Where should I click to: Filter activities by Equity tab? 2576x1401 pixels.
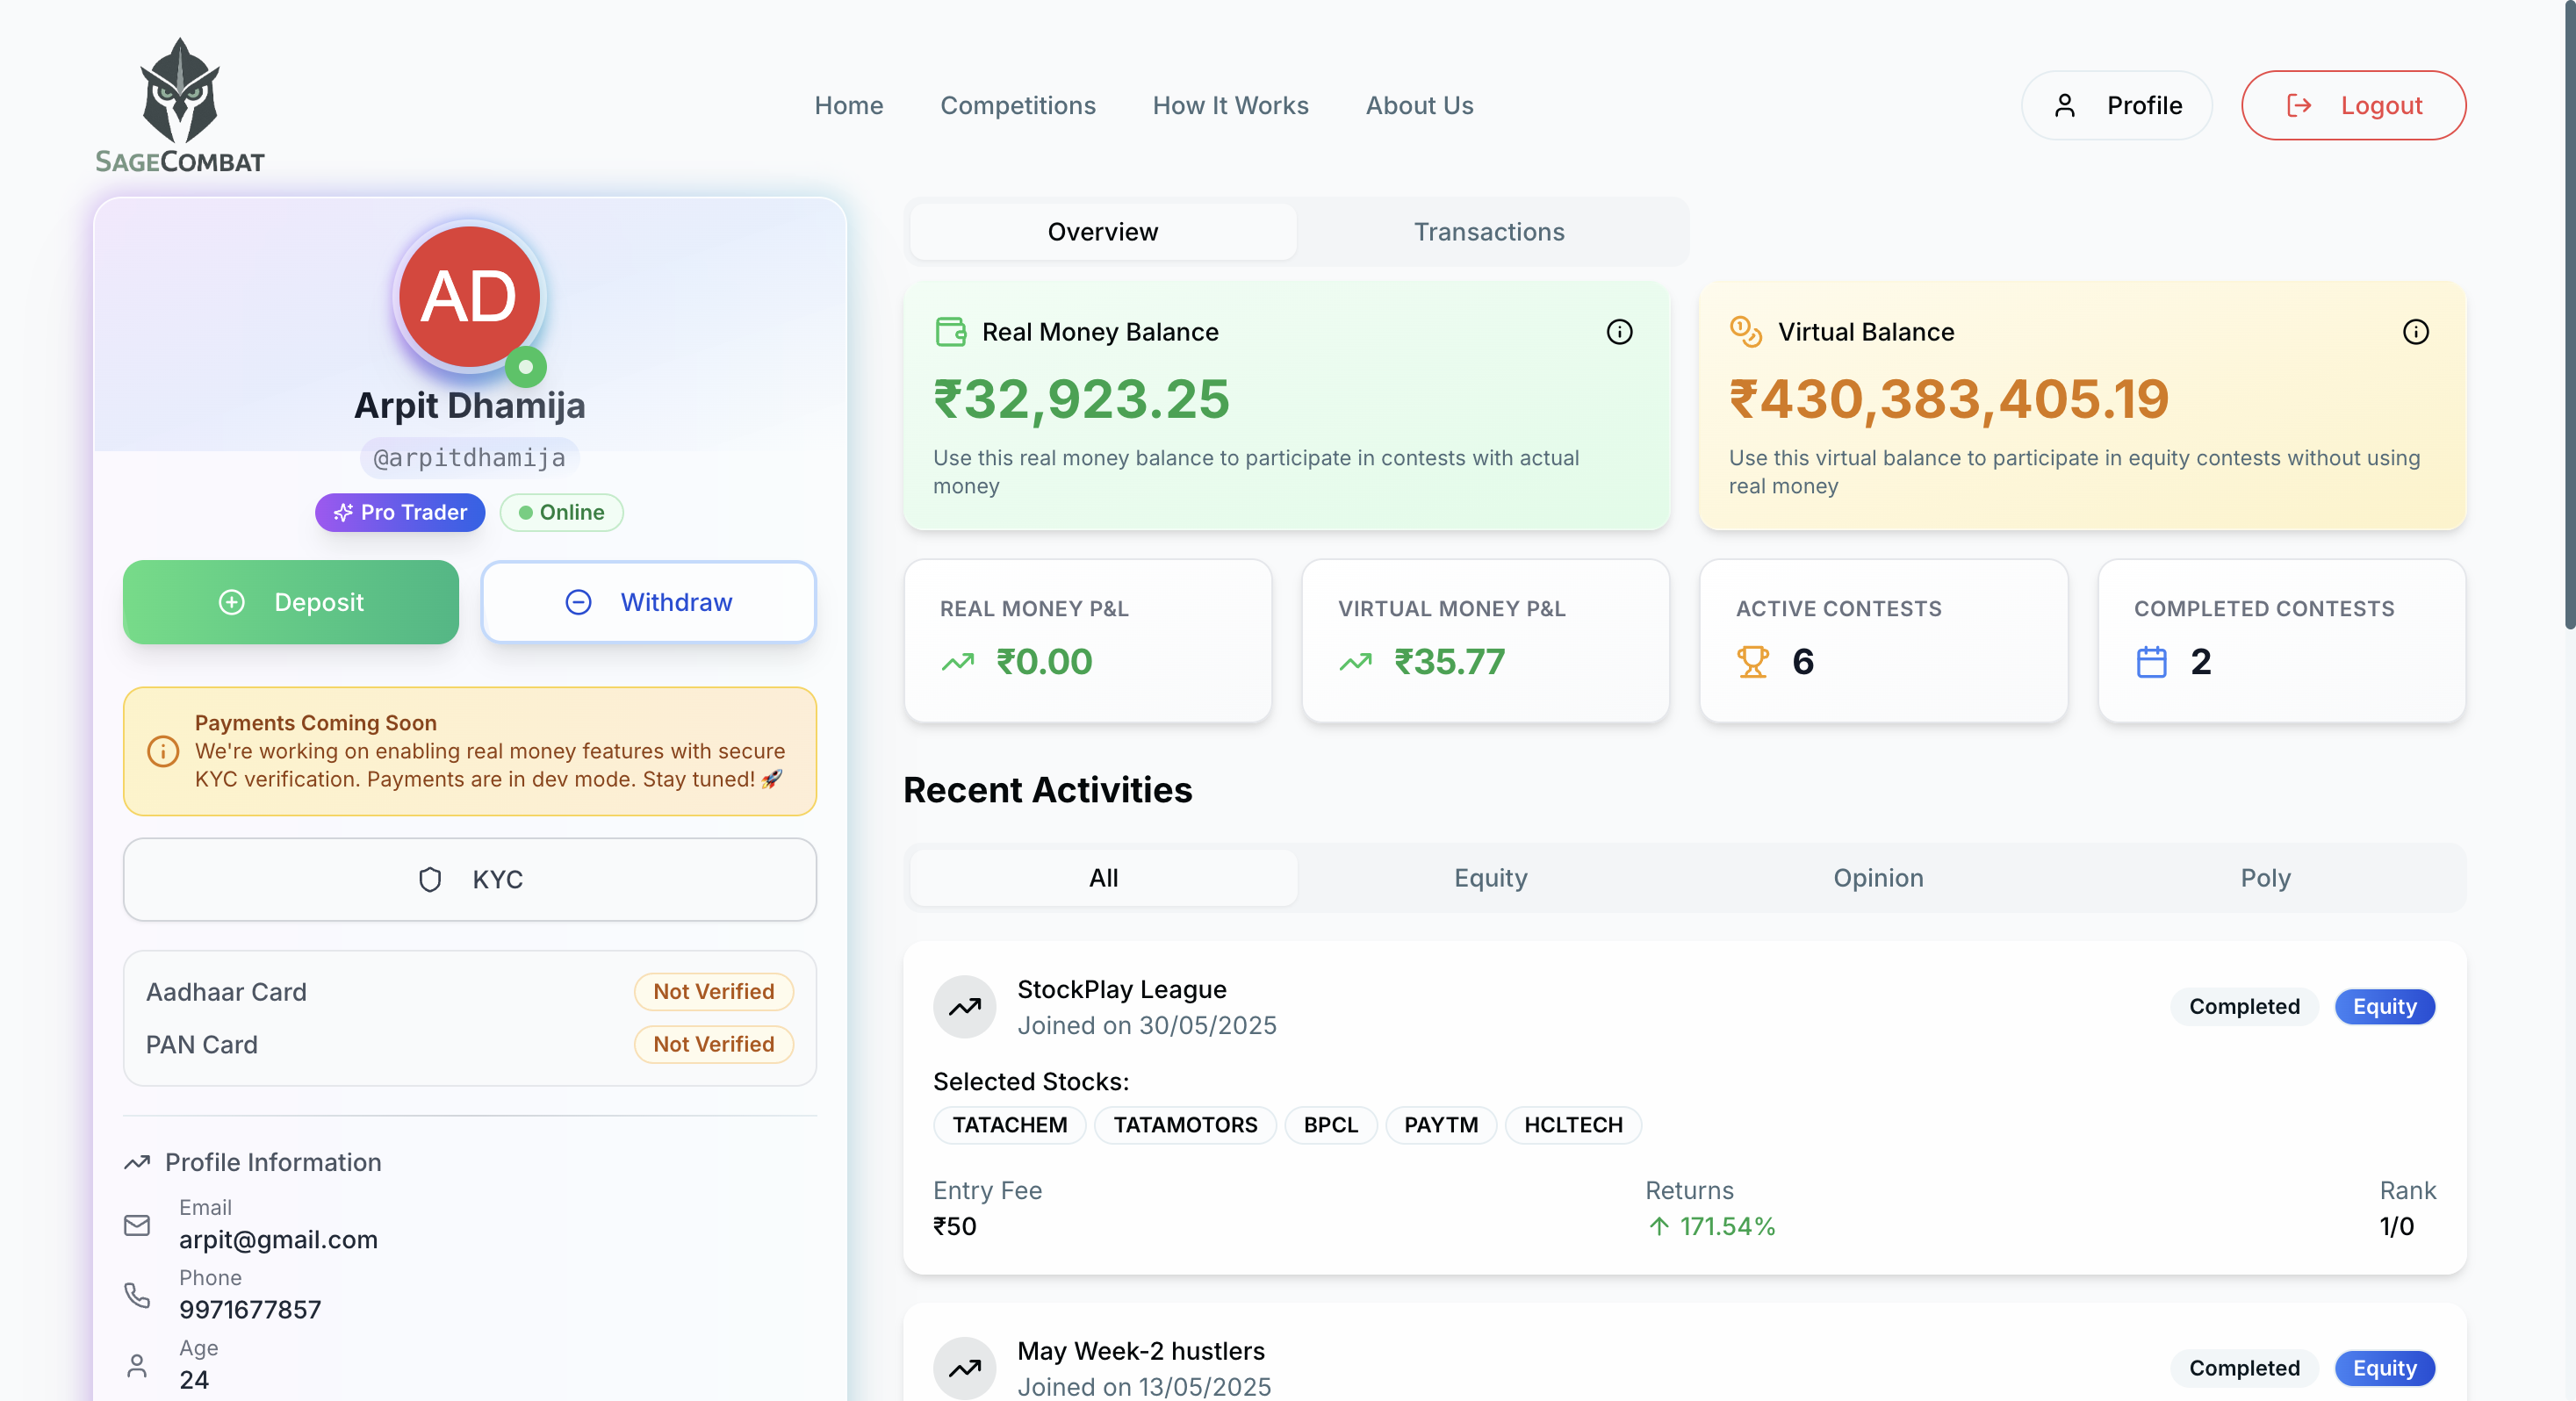pos(1491,878)
